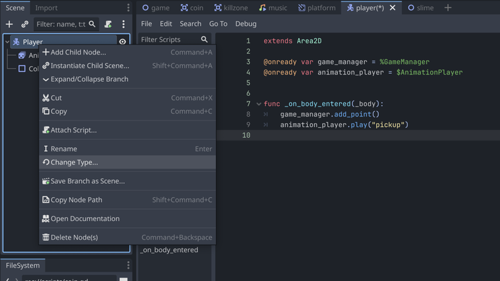Click the filter search magnifier in Scene dock
This screenshot has width=500, height=281.
tap(92, 24)
